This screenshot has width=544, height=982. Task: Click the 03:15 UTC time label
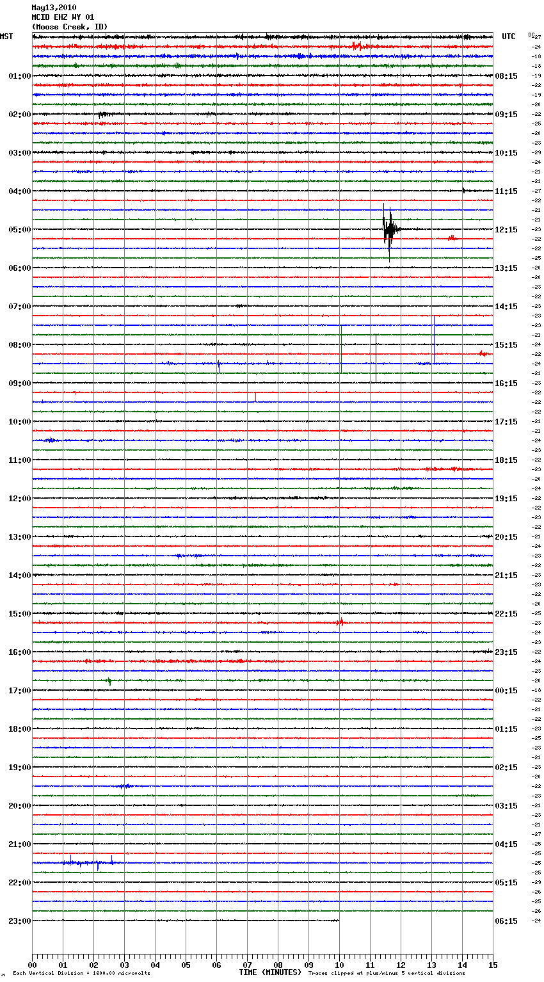click(506, 806)
